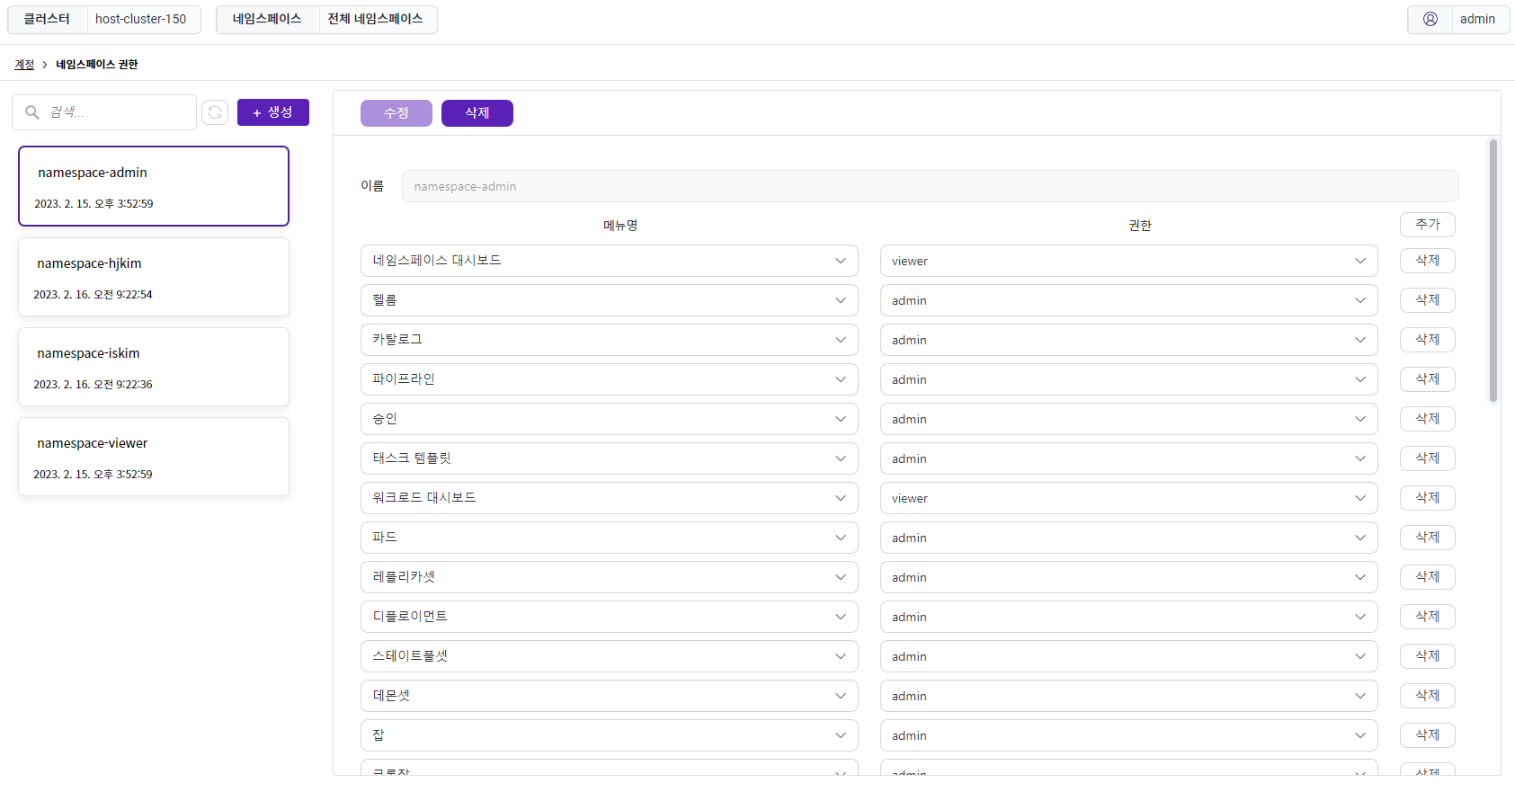Delete the 스테이트풀셋 permission row
Viewport: 1515px width, 792px height.
coord(1428,656)
